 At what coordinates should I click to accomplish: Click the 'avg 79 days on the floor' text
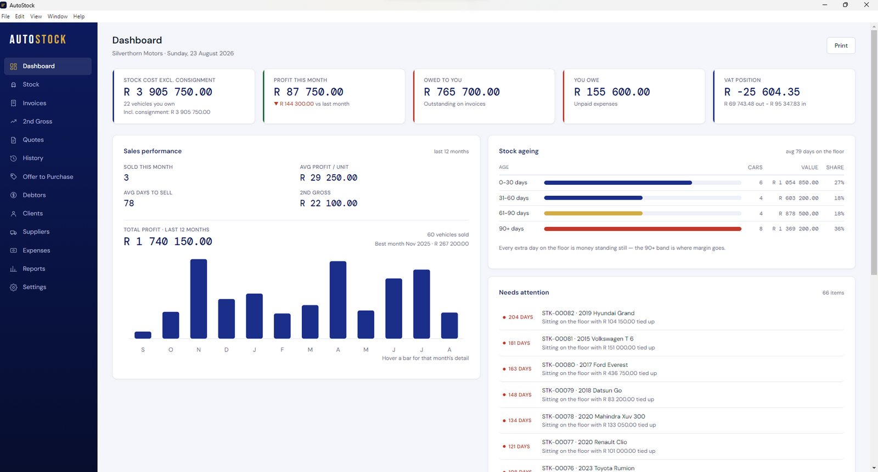pos(815,151)
